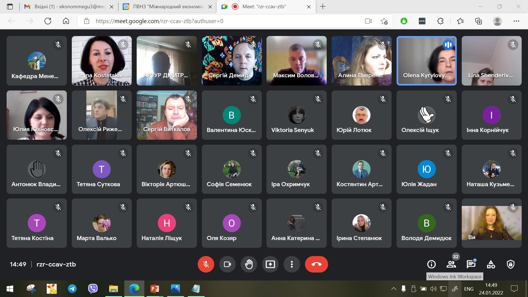Click the Iryna Kostetska video tile
This screenshot has width=528, height=297.
click(x=102, y=61)
